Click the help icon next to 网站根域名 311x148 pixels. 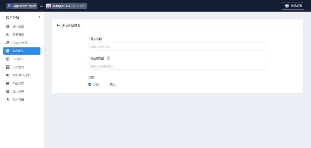[x=108, y=58]
